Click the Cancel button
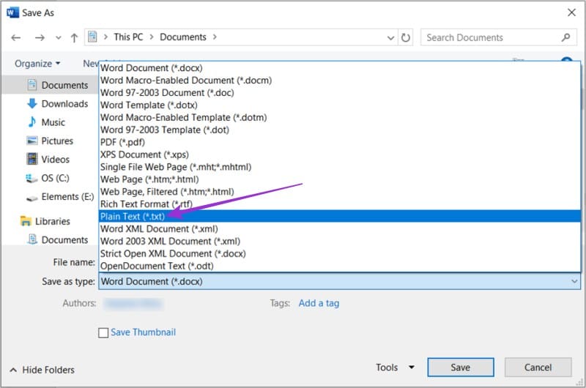Viewport: 586px width, 388px height. 538,368
